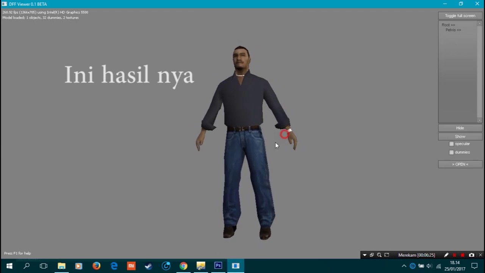
Task: Click the blue C tray icon
Action: (413, 266)
